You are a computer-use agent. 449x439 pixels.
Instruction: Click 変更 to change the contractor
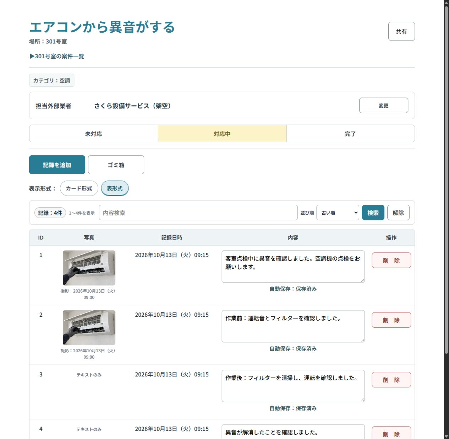tap(383, 105)
